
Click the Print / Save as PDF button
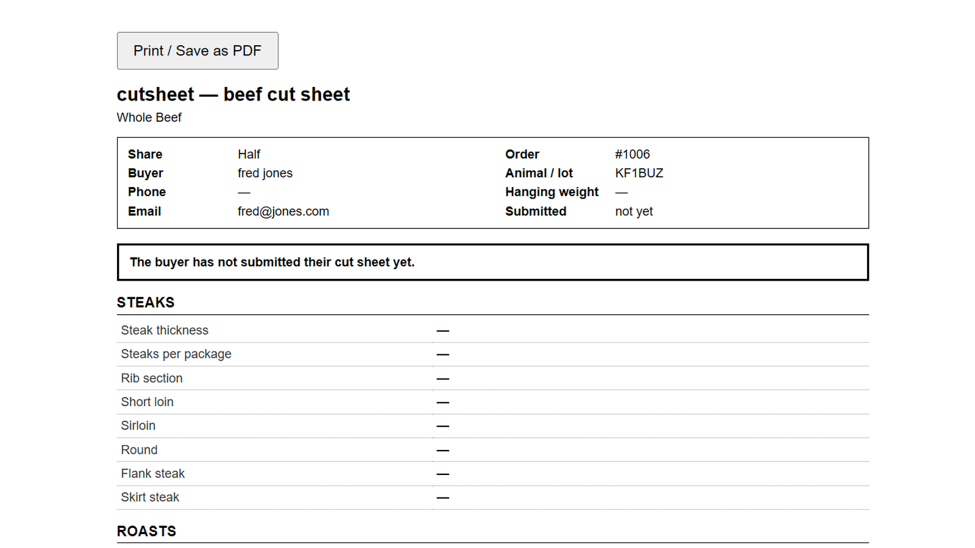[x=197, y=51]
